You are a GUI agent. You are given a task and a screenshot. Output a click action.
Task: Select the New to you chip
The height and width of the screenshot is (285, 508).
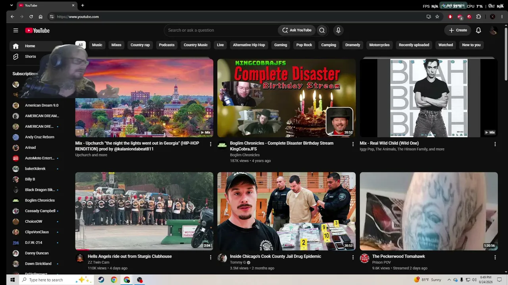tap(471, 45)
